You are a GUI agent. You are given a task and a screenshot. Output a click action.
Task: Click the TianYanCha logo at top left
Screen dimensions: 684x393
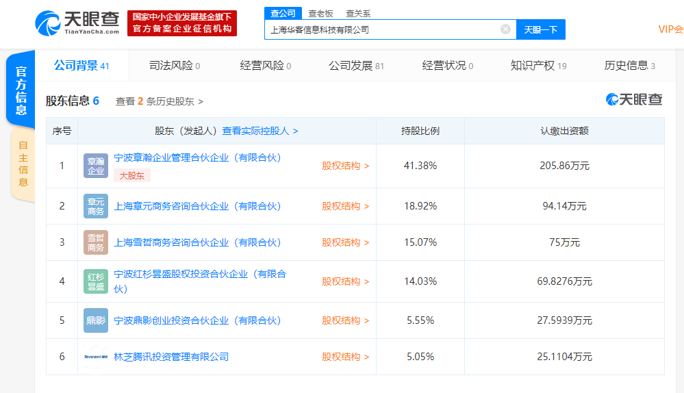click(x=77, y=23)
